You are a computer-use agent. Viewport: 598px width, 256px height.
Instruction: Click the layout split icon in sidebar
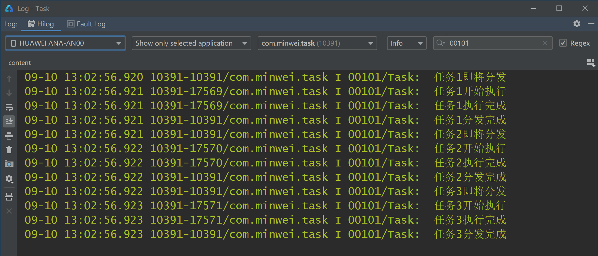point(9,197)
